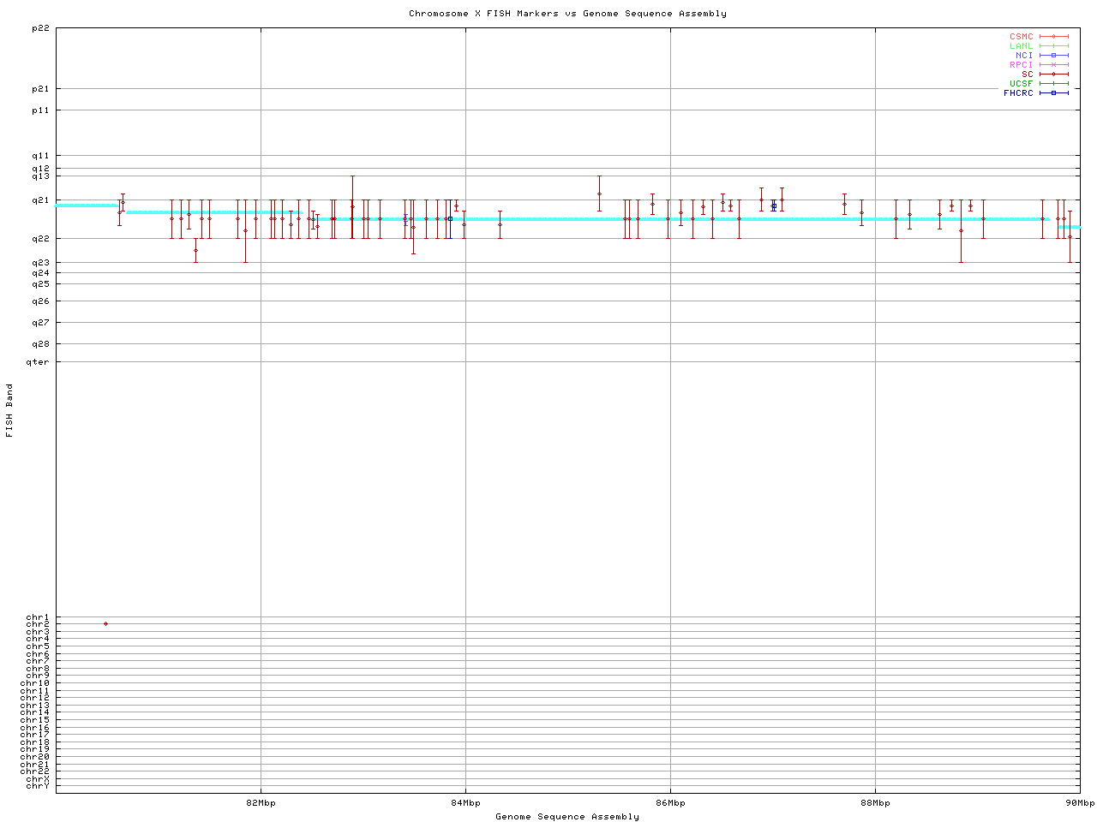Viewport: 1097px width, 822px height.
Task: Click the chart title text at top
Action: (x=567, y=14)
